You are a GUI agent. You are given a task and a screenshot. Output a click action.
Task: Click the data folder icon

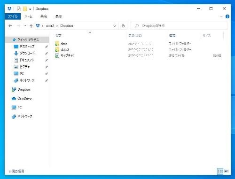(x=57, y=44)
